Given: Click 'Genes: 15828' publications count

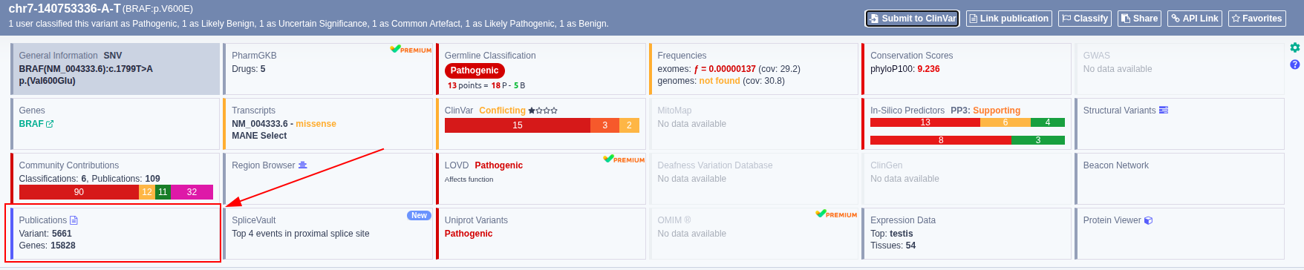Looking at the screenshot, I should coord(48,246).
